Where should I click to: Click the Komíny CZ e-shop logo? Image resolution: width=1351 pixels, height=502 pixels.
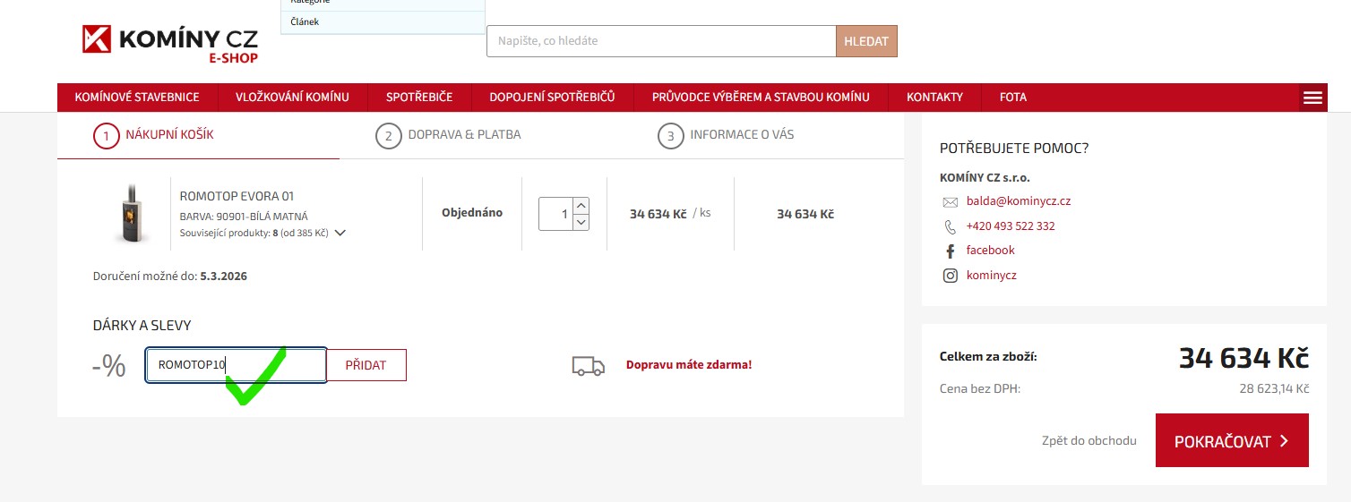[x=170, y=44]
